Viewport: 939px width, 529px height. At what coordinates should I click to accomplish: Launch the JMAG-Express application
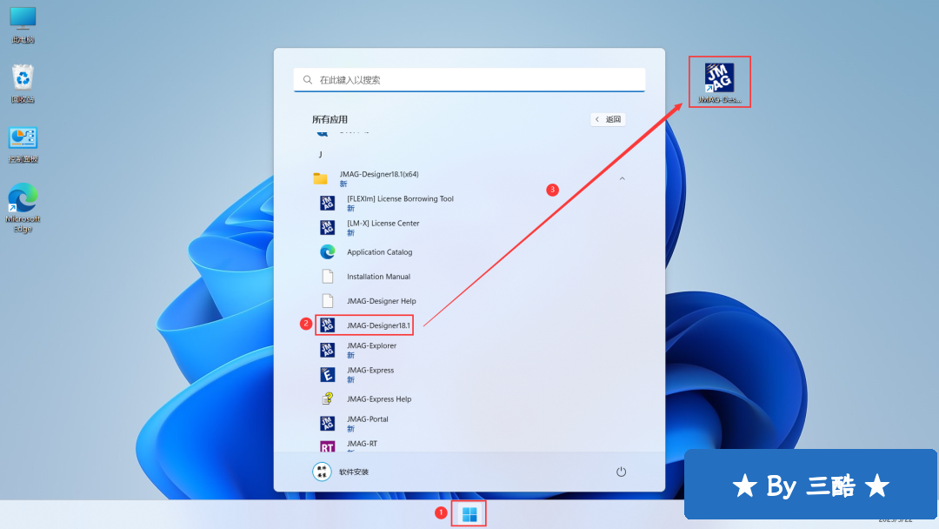click(356, 374)
